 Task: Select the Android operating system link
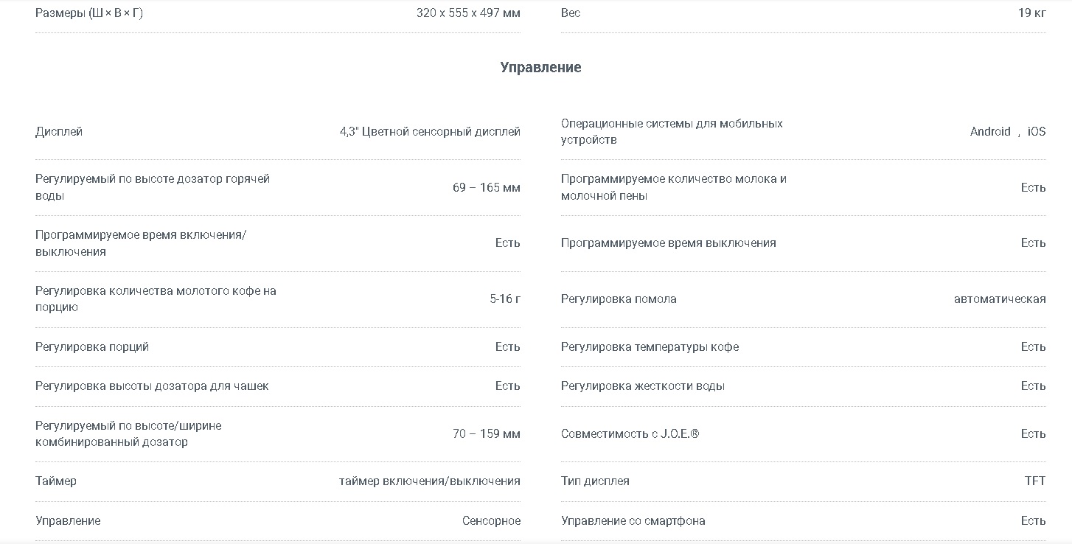click(x=990, y=131)
